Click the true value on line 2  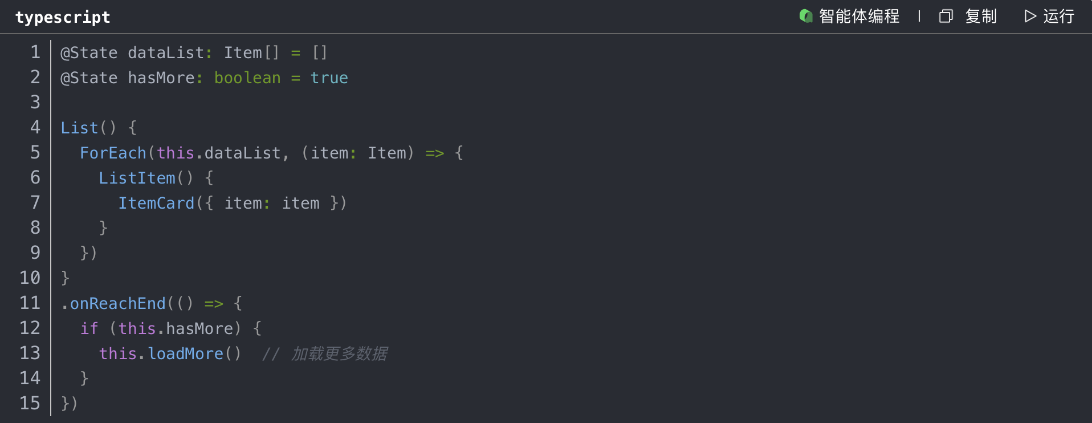(329, 78)
